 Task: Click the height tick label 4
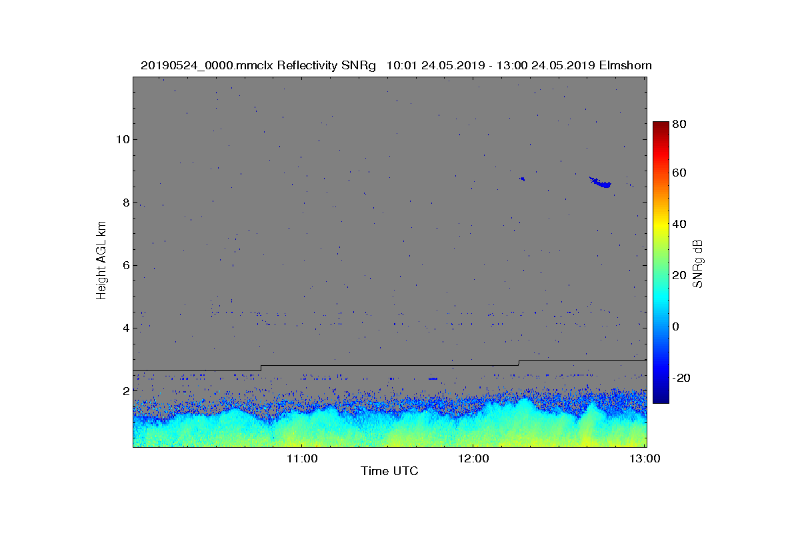[125, 328]
